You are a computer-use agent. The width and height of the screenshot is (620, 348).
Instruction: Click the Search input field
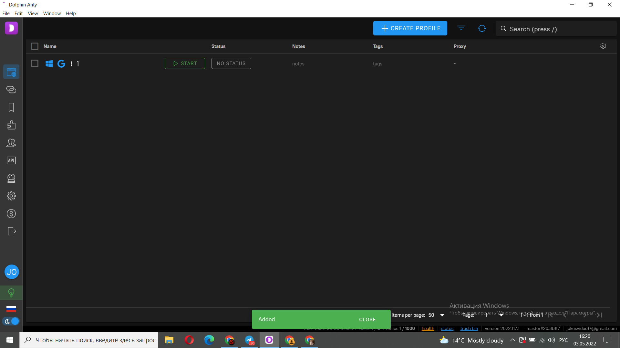pos(553,28)
